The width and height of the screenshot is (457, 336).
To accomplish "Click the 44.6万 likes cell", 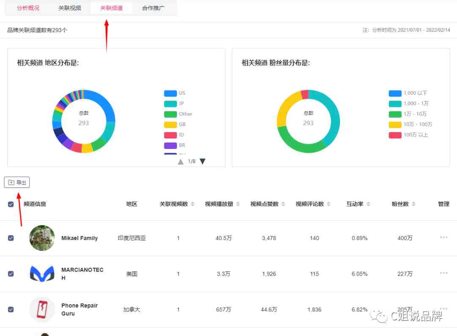I will pos(269,309).
